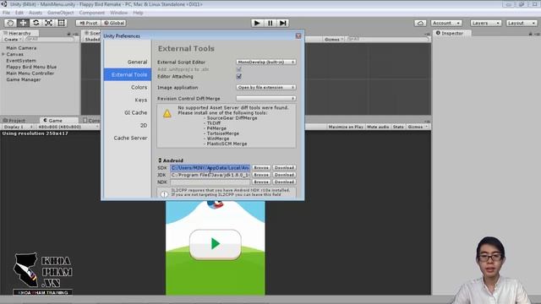Image resolution: width=541 pixels, height=304 pixels.
Task: Open the Edit menu
Action: point(19,13)
